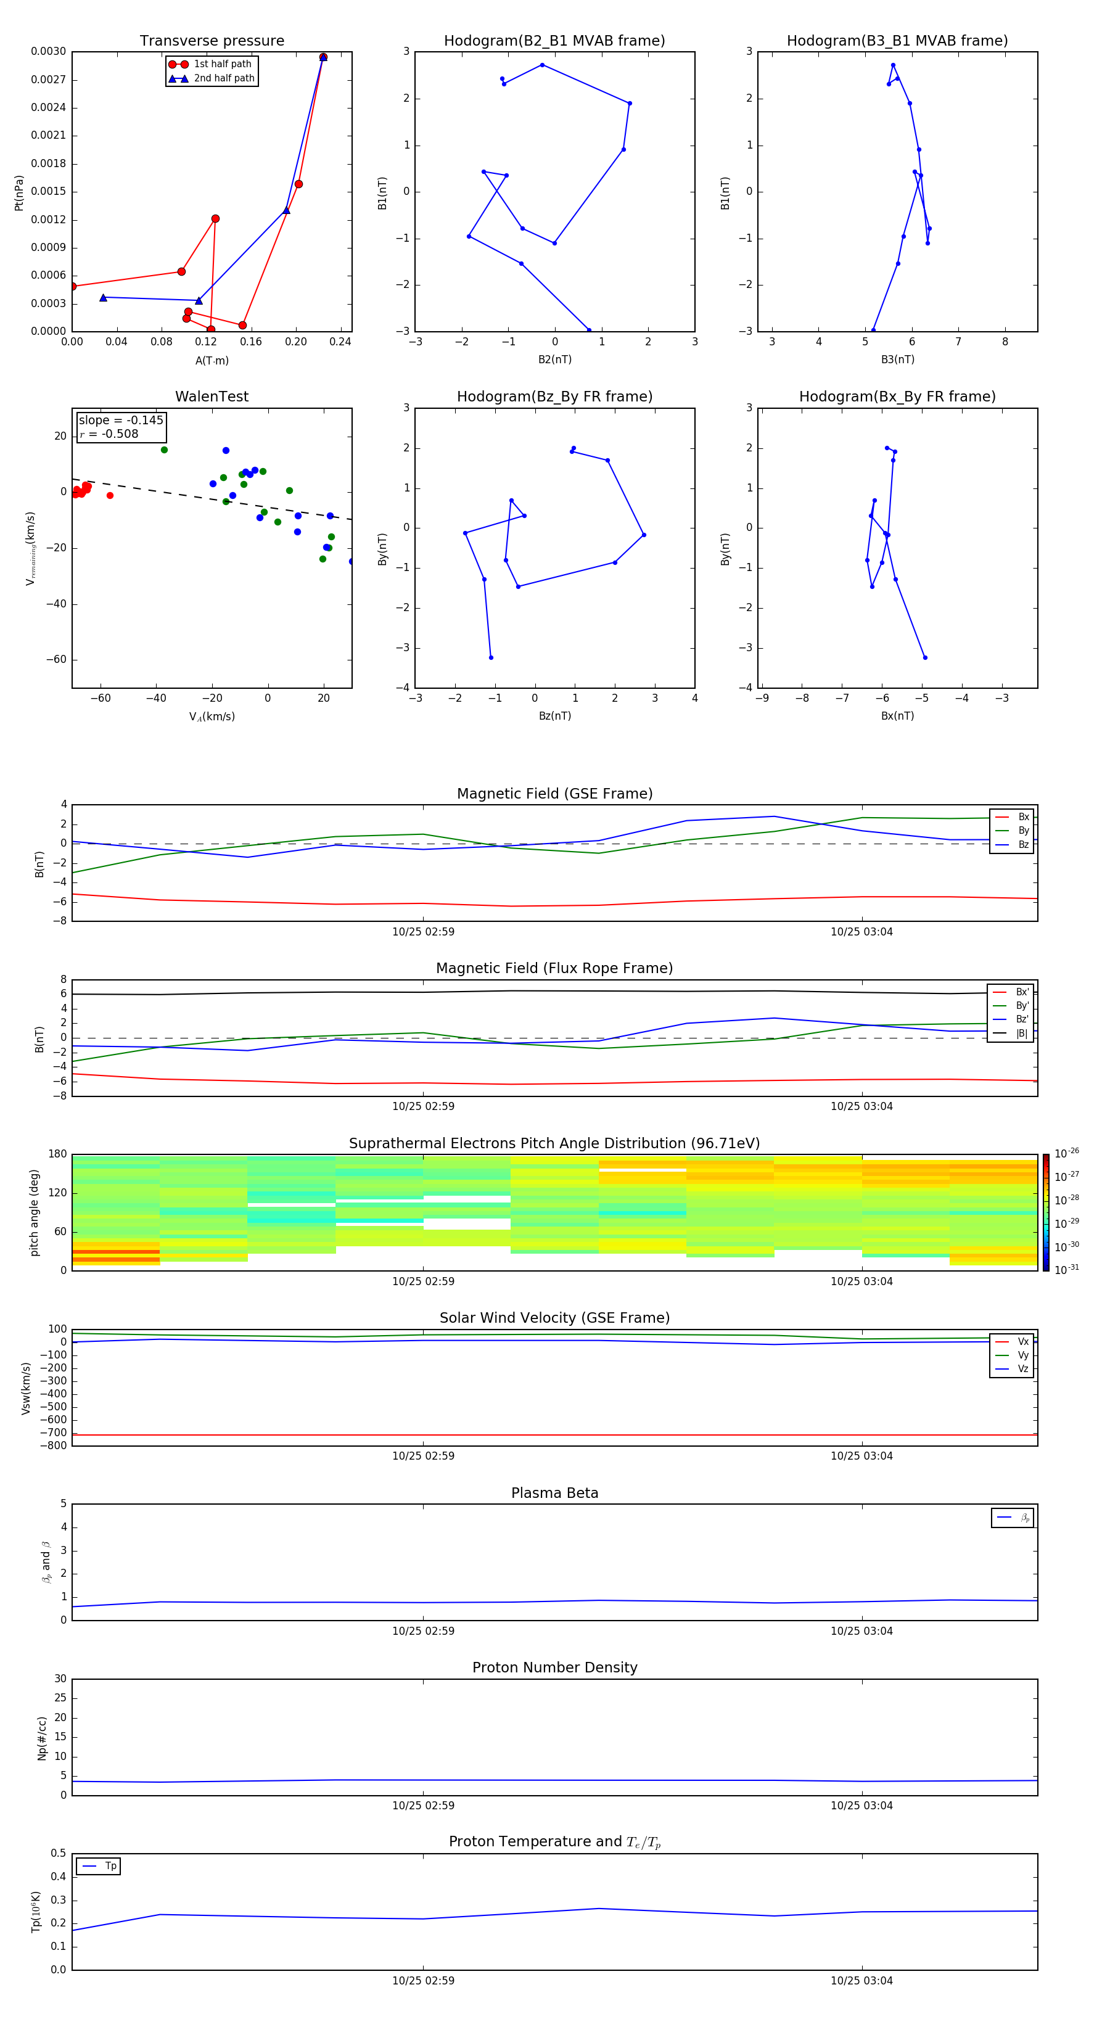This screenshot has width=1110, height=2035.
Task: Click the 'B3(nT)' x-axis label
Action: [x=897, y=360]
